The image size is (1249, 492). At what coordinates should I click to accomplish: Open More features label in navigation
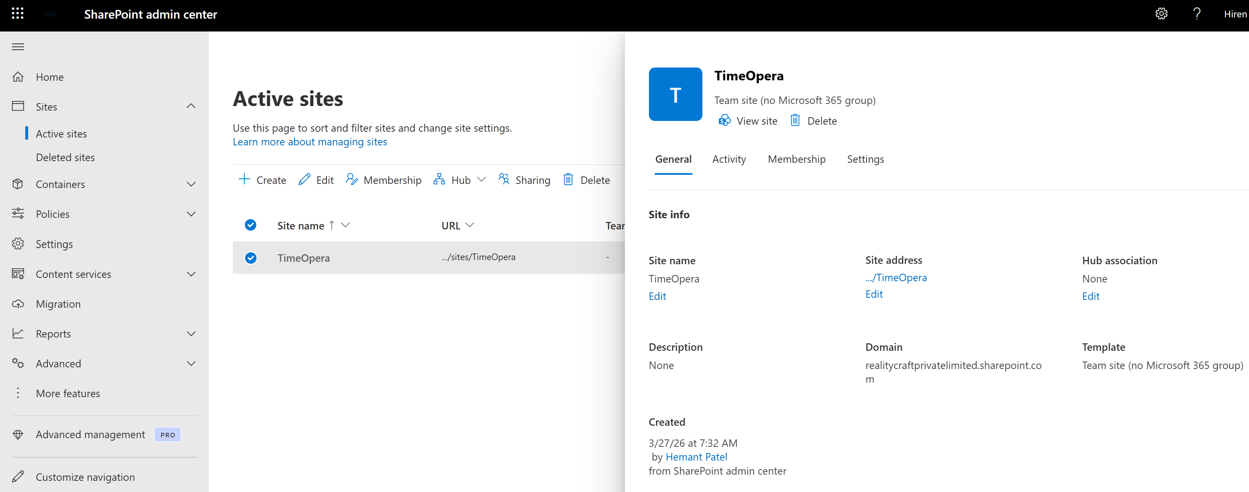[x=68, y=393]
